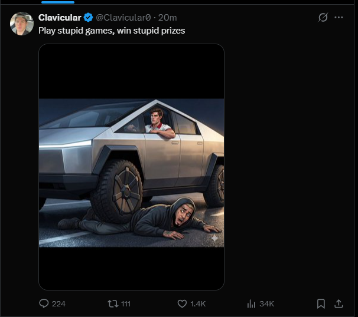Image resolution: width=358 pixels, height=317 pixels.
Task: Click the share post upload icon
Action: coord(339,303)
